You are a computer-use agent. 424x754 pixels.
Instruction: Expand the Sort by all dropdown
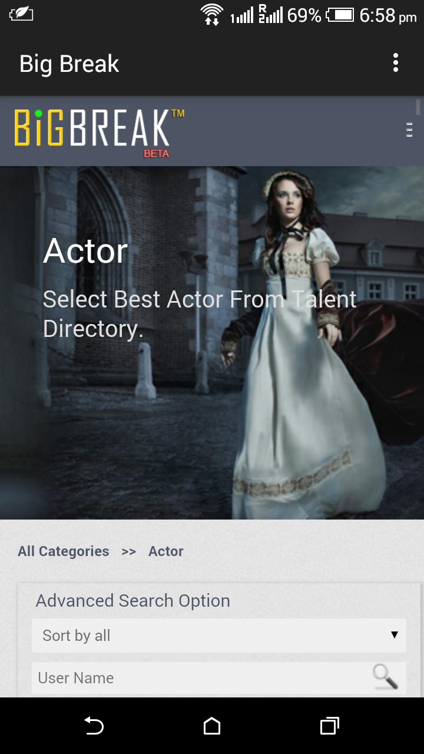pyautogui.click(x=219, y=636)
